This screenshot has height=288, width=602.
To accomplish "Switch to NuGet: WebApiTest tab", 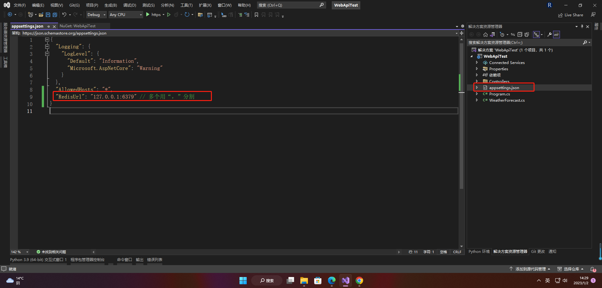I will click(78, 26).
